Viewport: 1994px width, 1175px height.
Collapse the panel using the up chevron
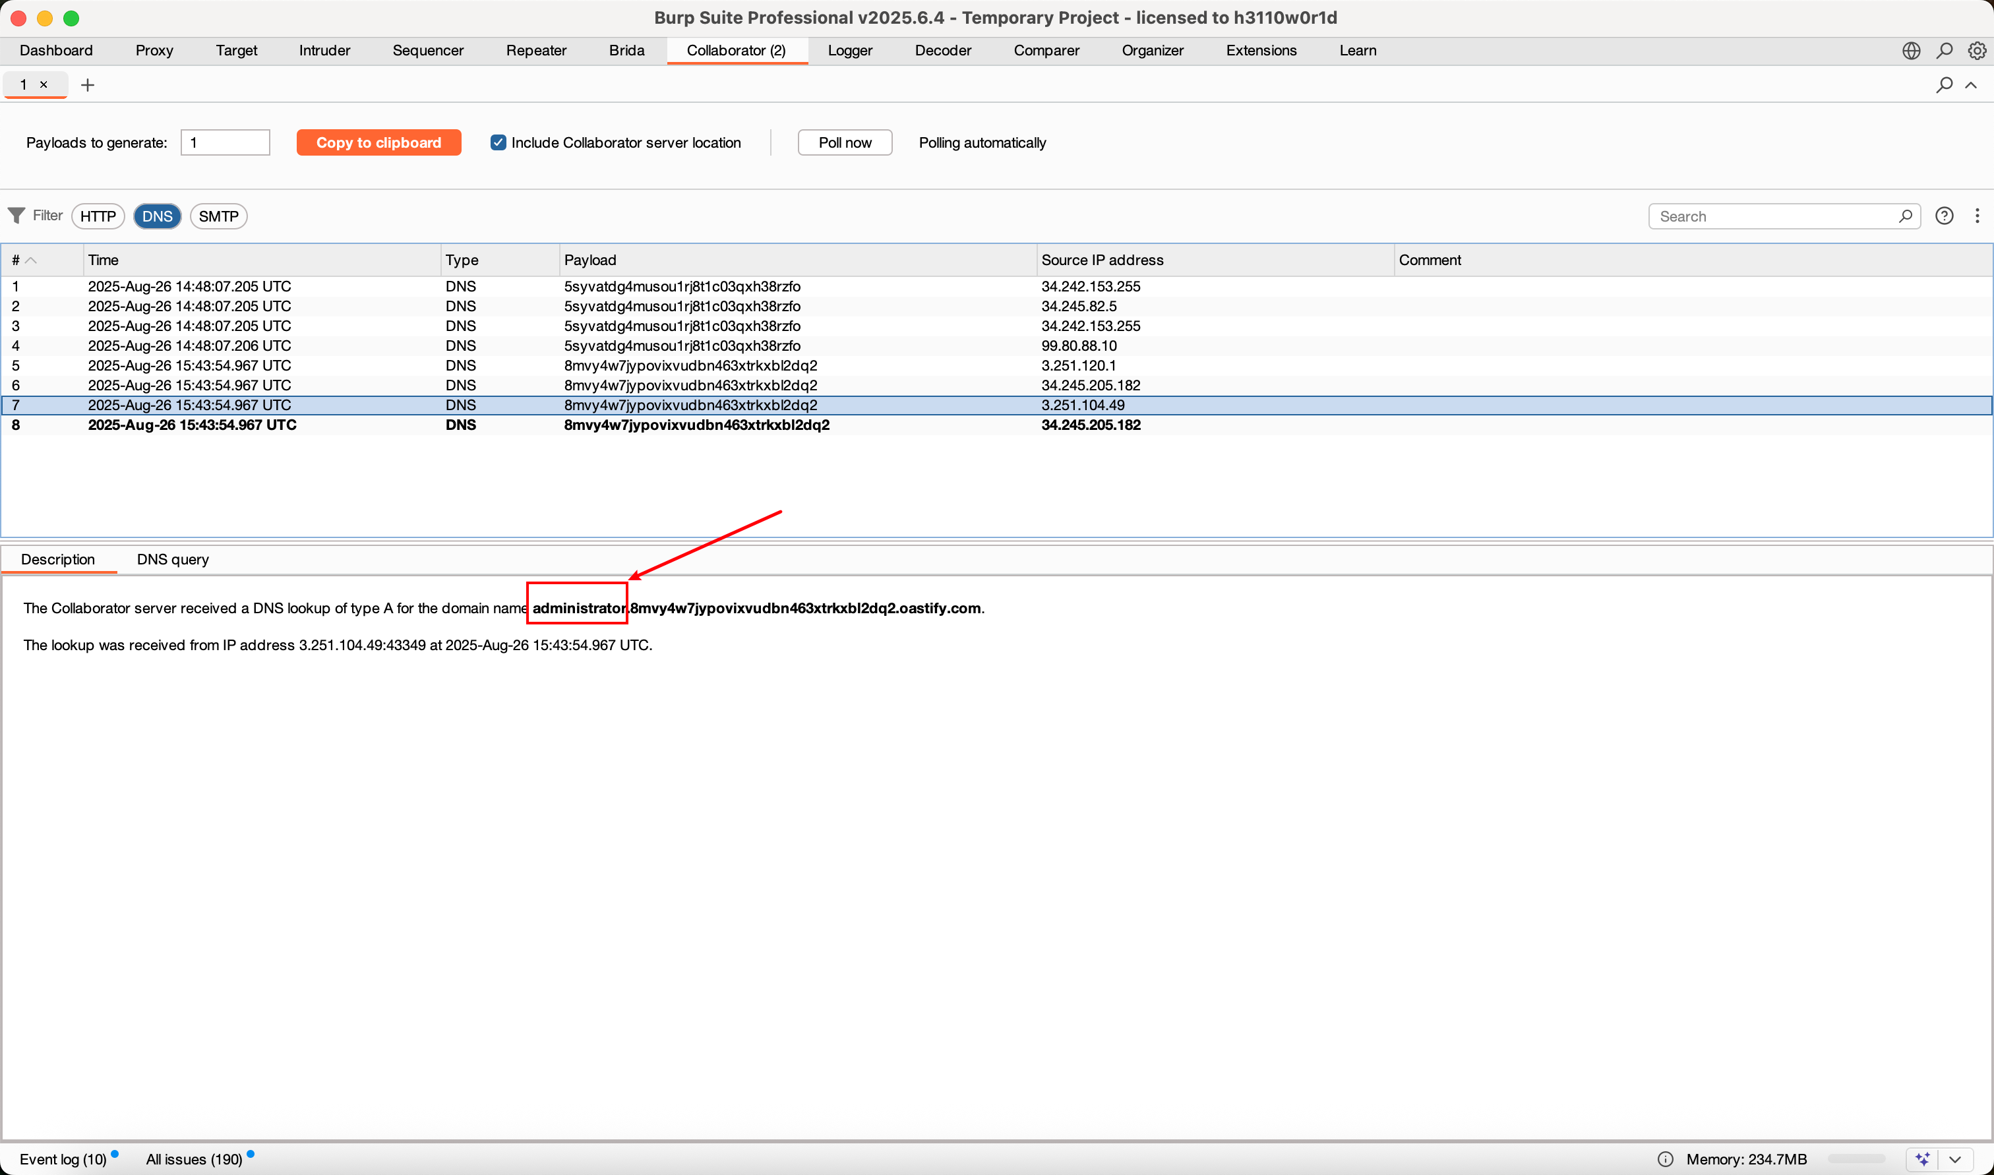pyautogui.click(x=1970, y=84)
